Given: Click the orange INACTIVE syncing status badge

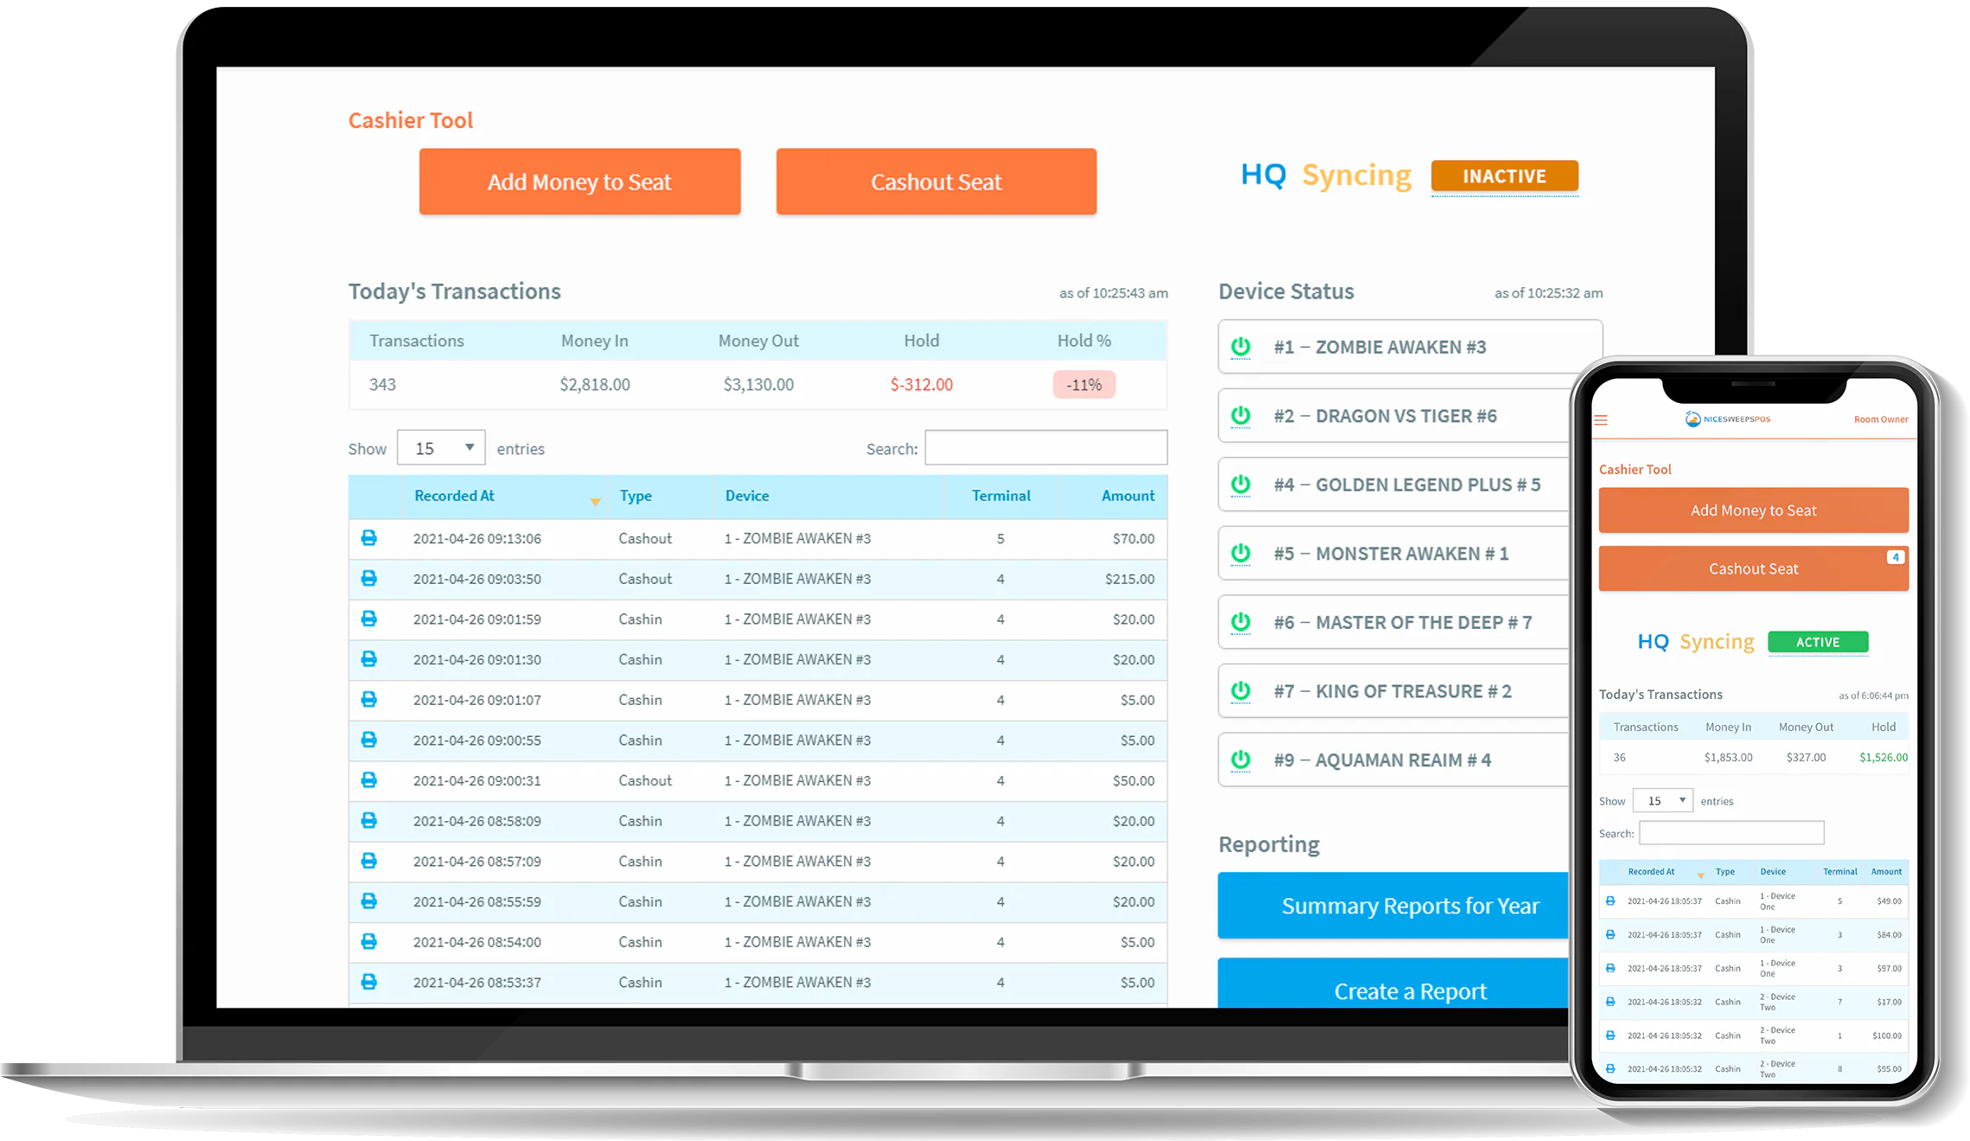Looking at the screenshot, I should [x=1504, y=176].
